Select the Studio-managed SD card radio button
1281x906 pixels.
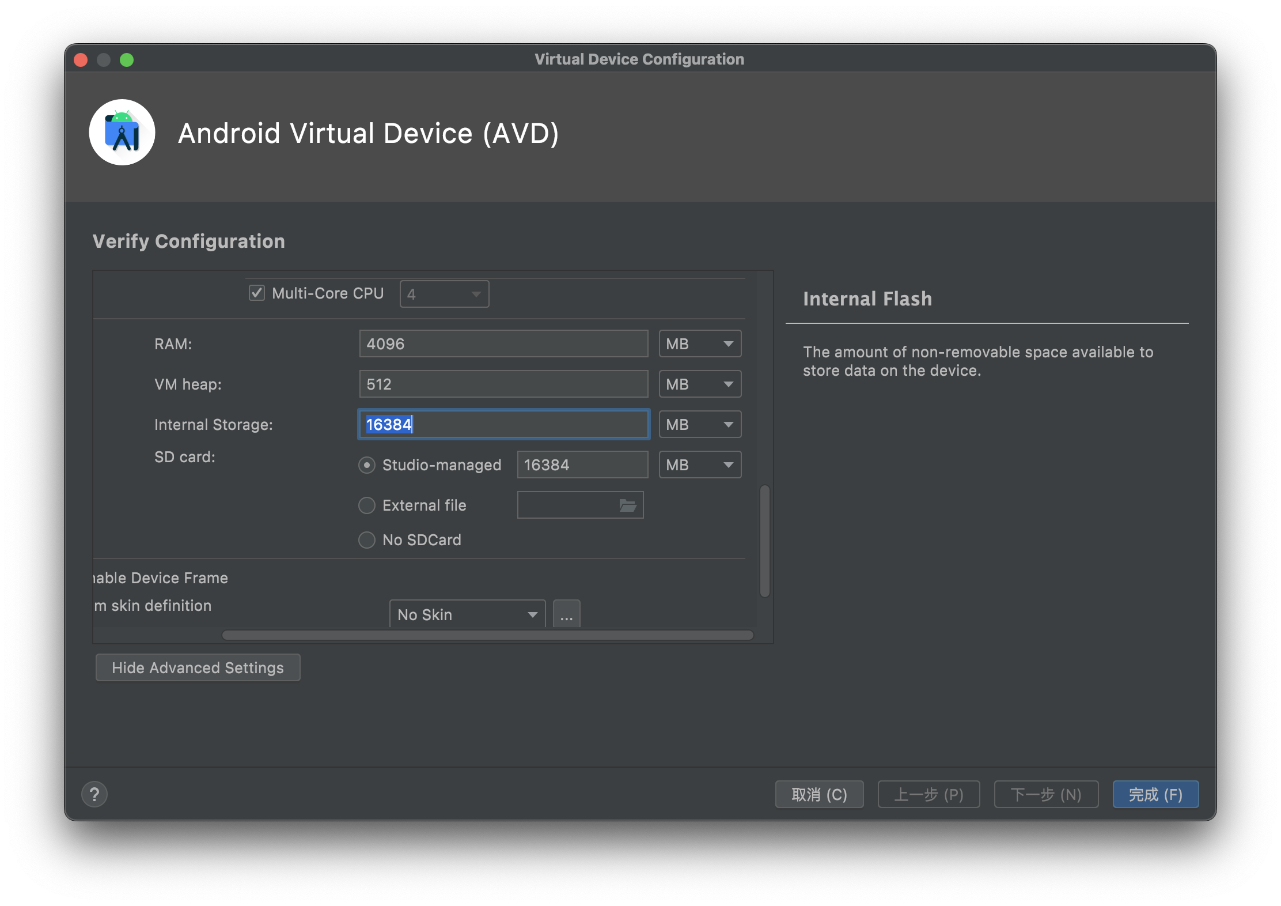tap(367, 465)
